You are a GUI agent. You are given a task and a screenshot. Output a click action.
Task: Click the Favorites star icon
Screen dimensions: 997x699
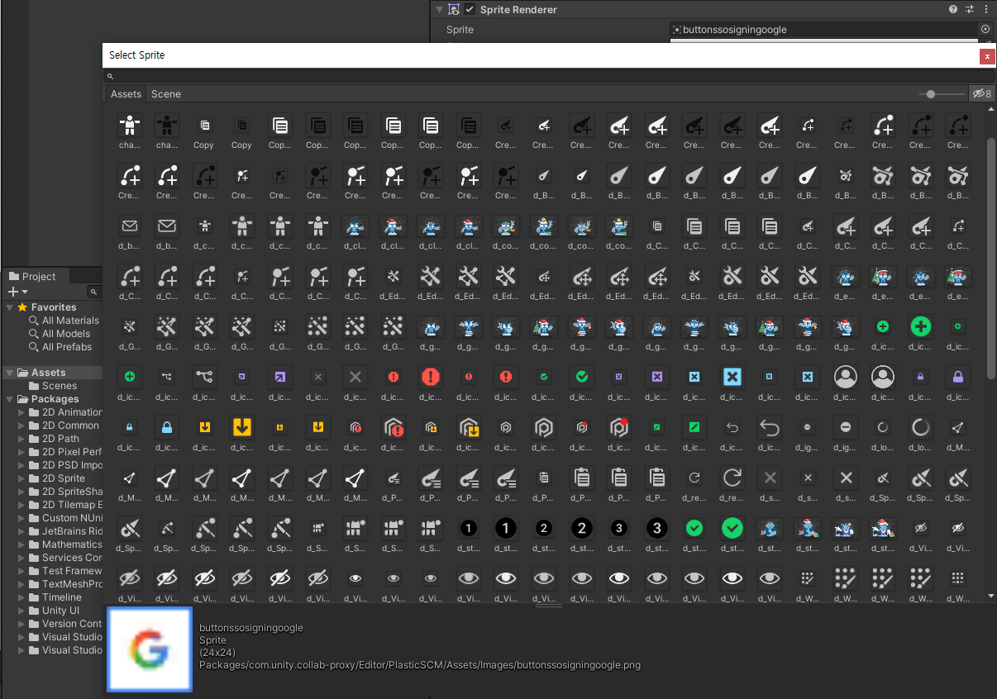[22, 307]
